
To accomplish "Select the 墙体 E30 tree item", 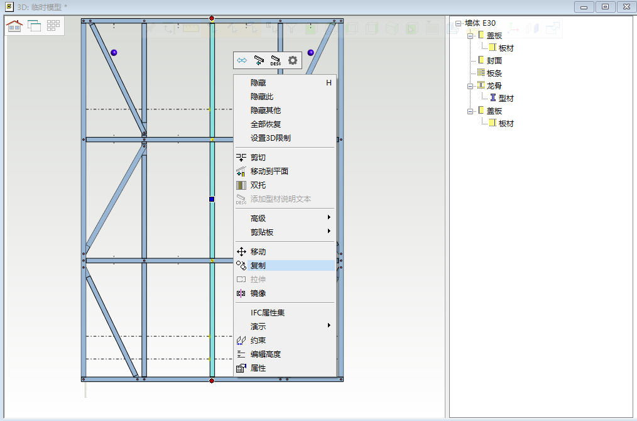I will point(480,23).
